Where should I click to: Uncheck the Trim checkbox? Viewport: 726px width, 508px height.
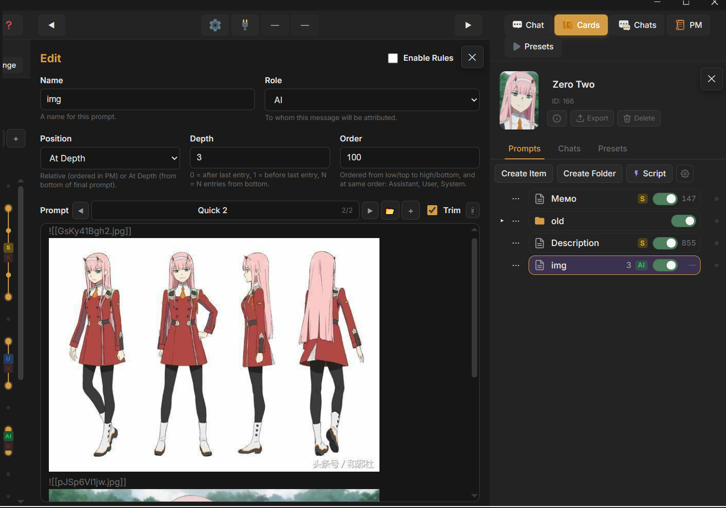[x=432, y=210]
